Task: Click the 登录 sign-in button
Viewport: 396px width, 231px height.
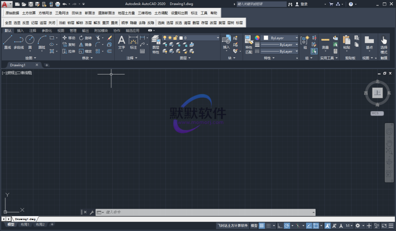Action: 304,4
